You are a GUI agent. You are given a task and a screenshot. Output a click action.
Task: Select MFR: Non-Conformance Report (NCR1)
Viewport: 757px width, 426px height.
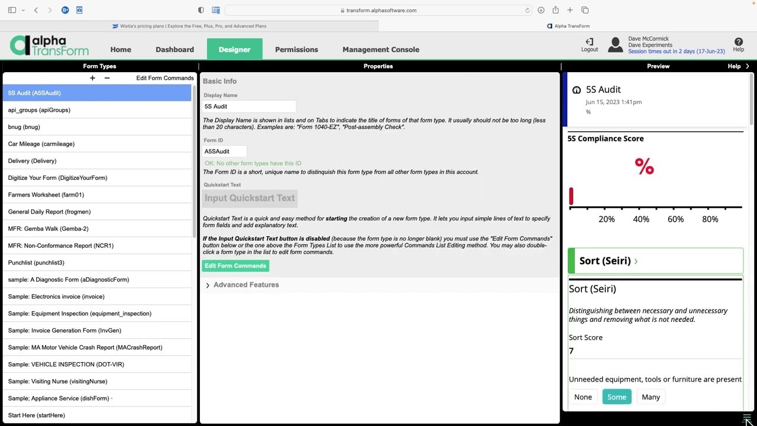pos(97,246)
